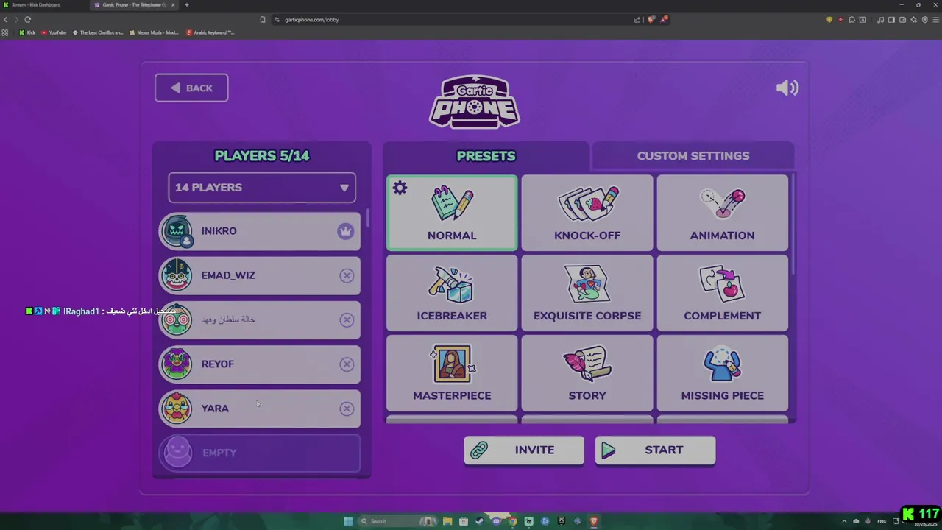Viewport: 942px width, 530px height.
Task: Open Google Chrome from taskbar
Action: coord(512,521)
